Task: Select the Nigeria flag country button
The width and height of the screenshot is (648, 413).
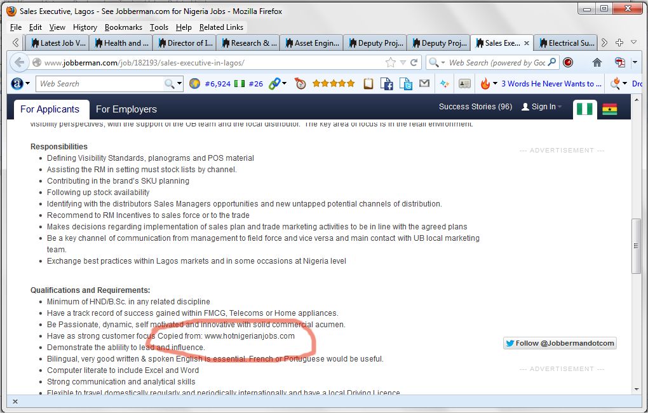Action: click(584, 109)
